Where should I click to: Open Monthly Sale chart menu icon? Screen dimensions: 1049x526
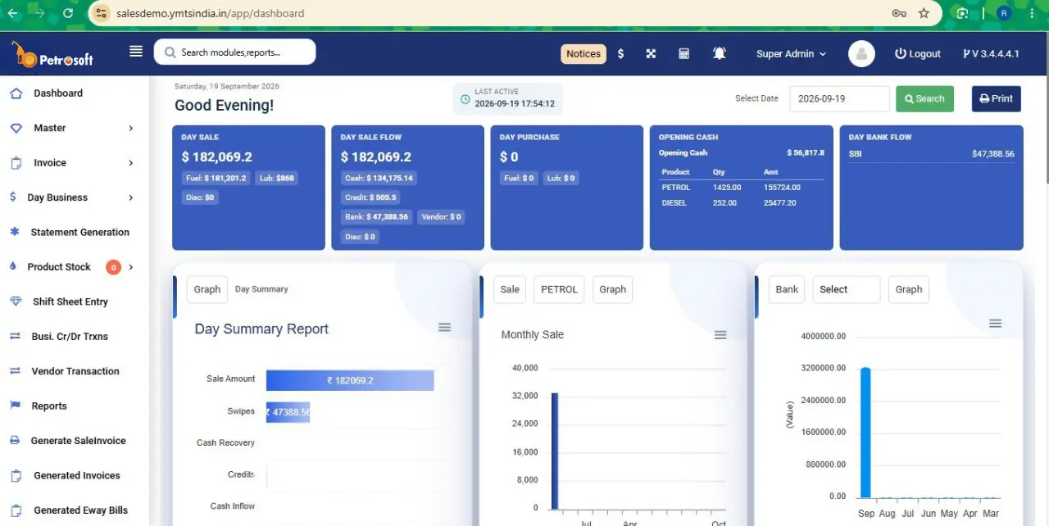720,335
